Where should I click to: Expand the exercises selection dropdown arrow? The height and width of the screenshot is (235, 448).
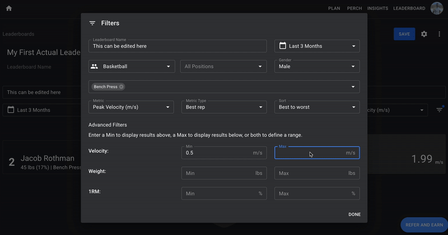click(x=353, y=87)
